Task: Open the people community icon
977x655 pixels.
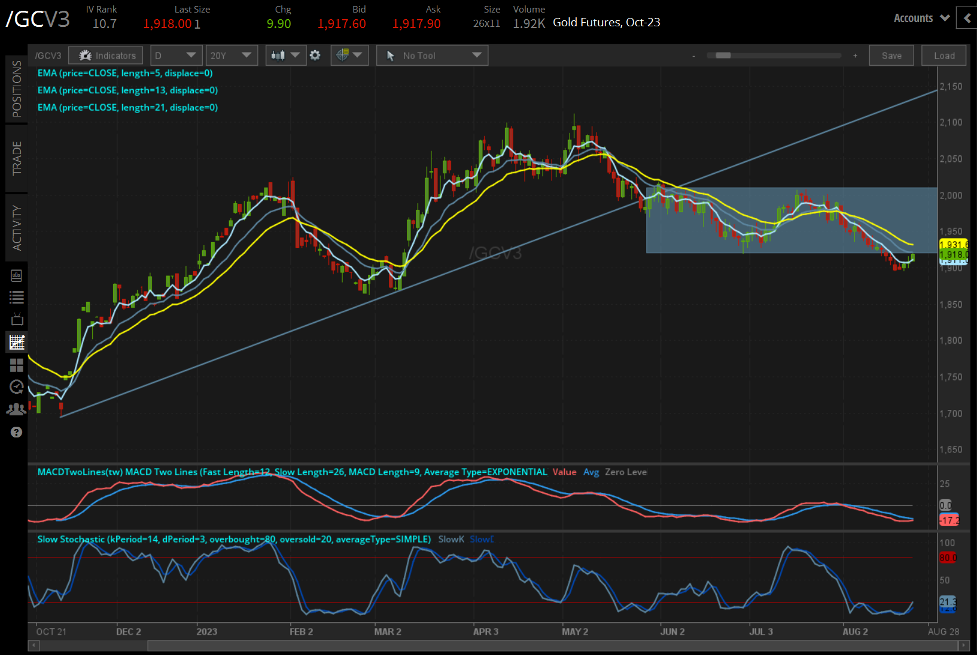Action: tap(17, 409)
